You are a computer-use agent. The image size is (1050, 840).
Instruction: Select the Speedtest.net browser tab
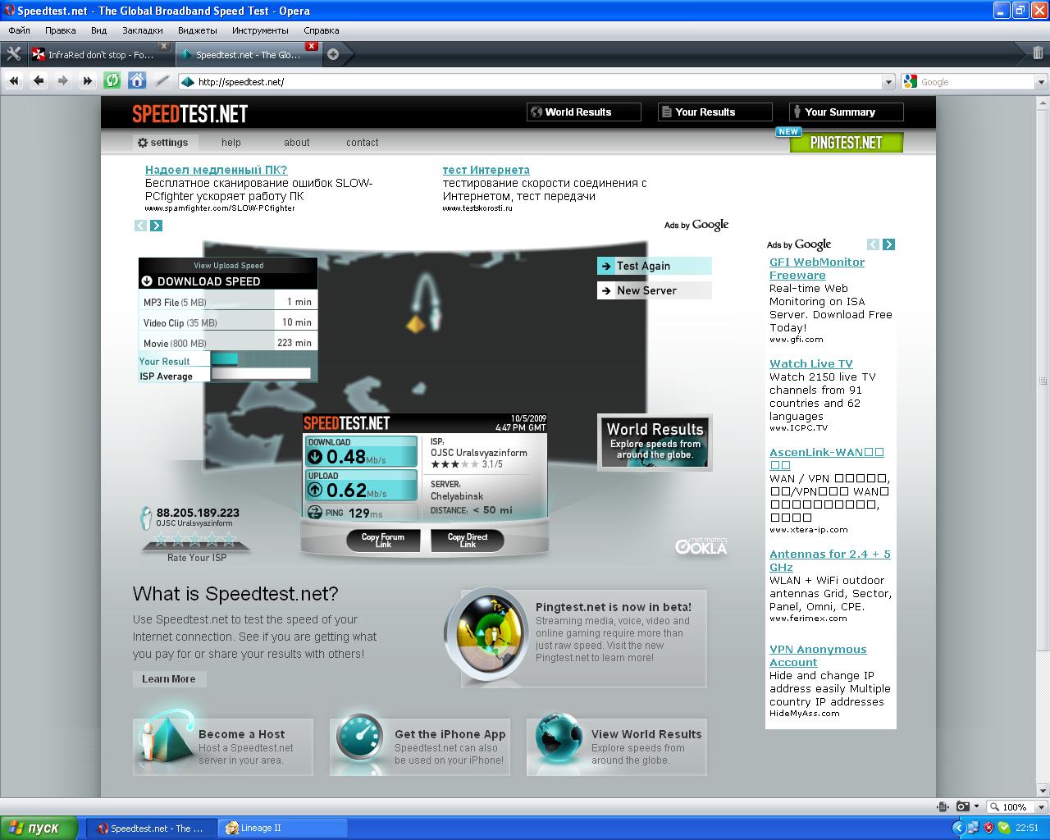[248, 55]
